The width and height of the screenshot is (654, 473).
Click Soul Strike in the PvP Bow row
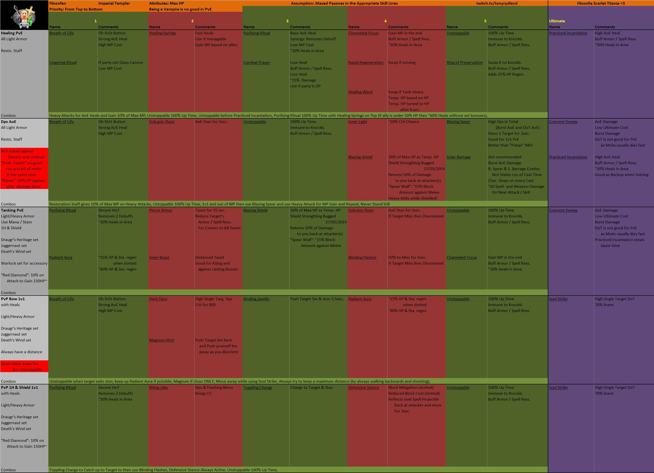558,299
